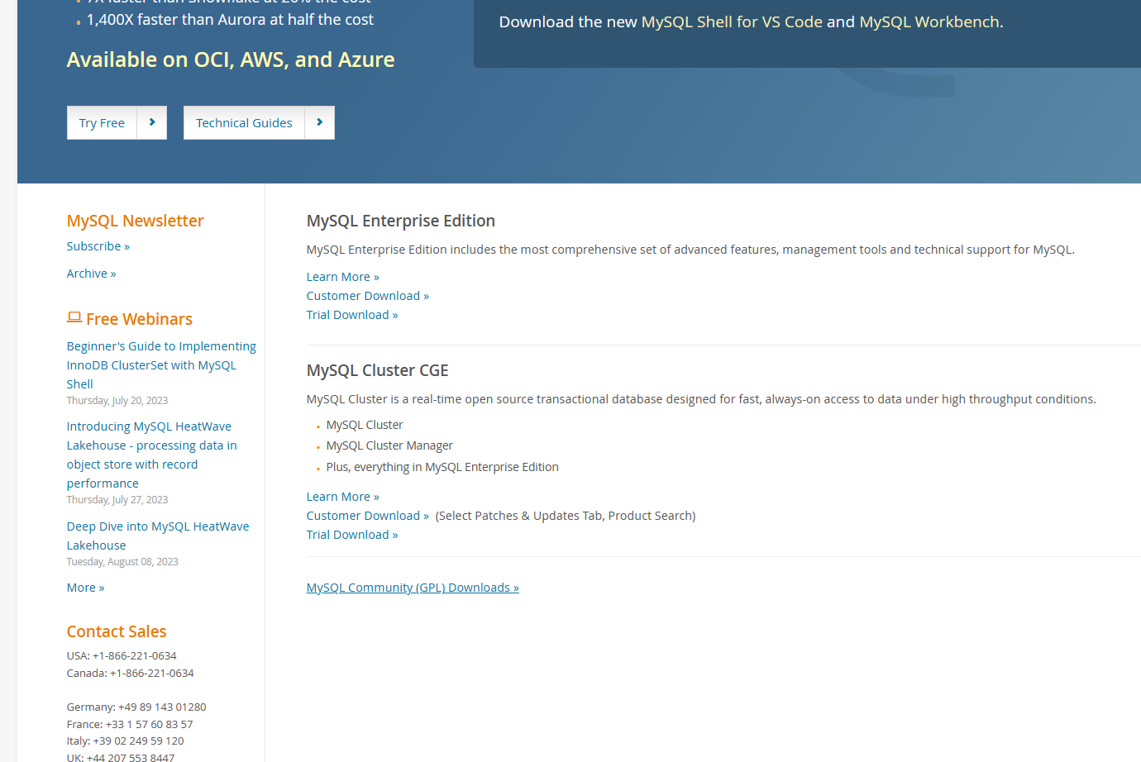The height and width of the screenshot is (762, 1141).
Task: Click Canada phone number line
Action: tap(131, 674)
